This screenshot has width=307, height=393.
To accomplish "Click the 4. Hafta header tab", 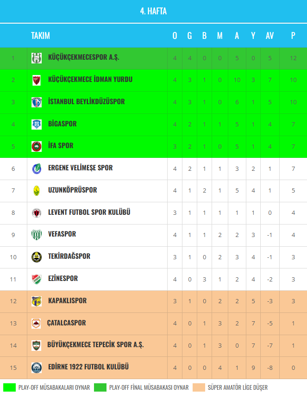I will pos(153,12).
